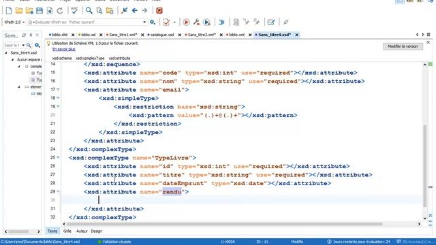The height and width of the screenshot is (245, 436).
Task: Focus the outline filter text field
Action: coord(12,45)
